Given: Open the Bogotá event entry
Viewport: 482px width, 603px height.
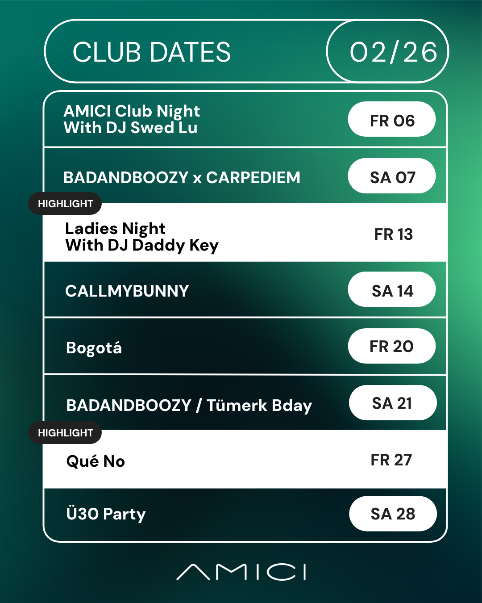Looking at the screenshot, I should point(94,348).
